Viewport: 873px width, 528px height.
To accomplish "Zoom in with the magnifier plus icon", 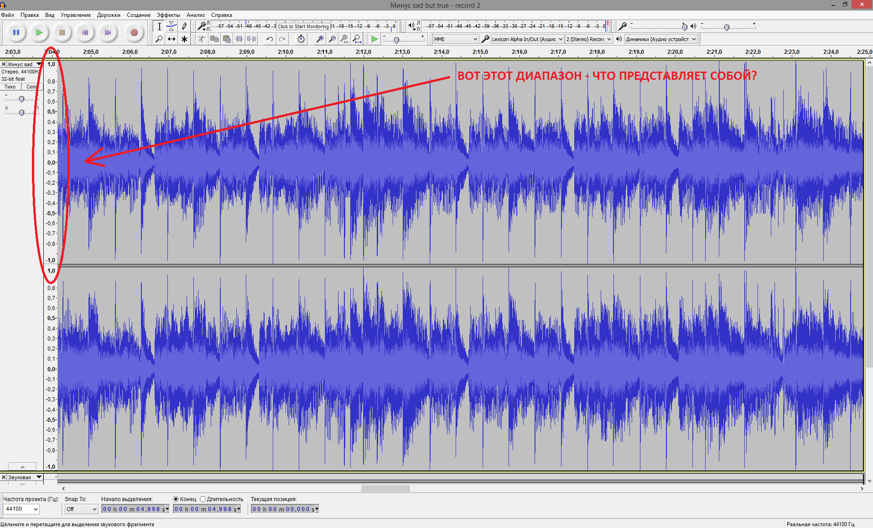I will tap(320, 39).
